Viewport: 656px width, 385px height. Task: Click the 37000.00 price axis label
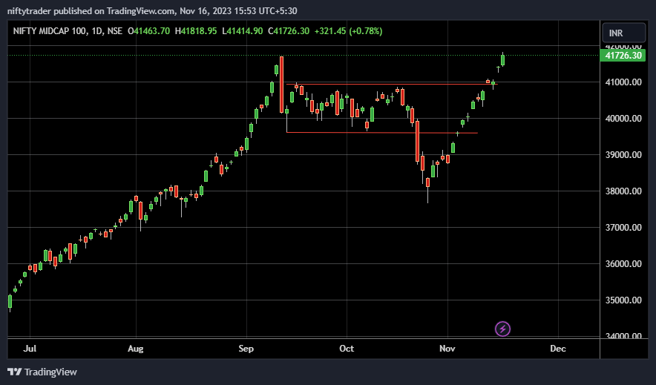[623, 228]
